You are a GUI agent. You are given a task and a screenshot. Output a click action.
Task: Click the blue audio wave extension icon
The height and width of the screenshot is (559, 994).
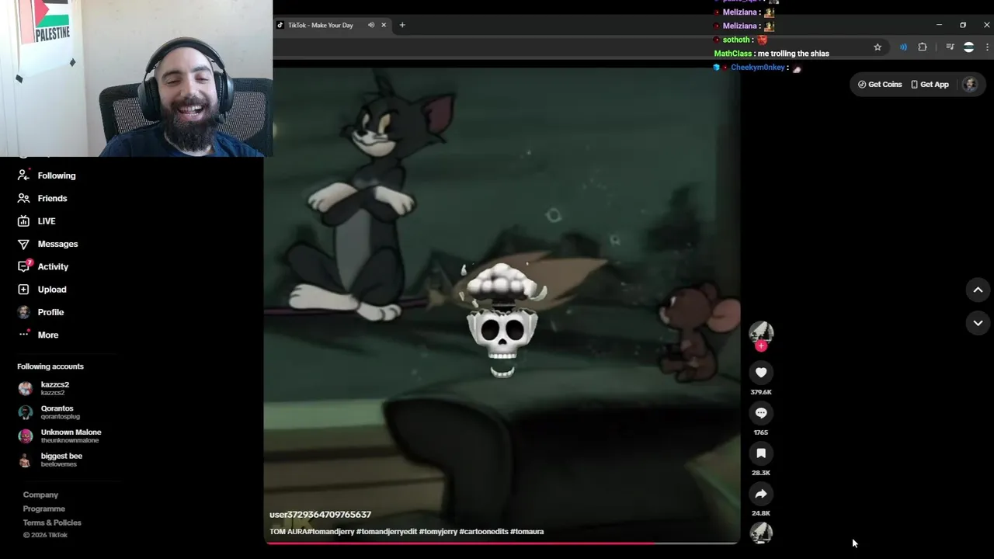coord(903,47)
